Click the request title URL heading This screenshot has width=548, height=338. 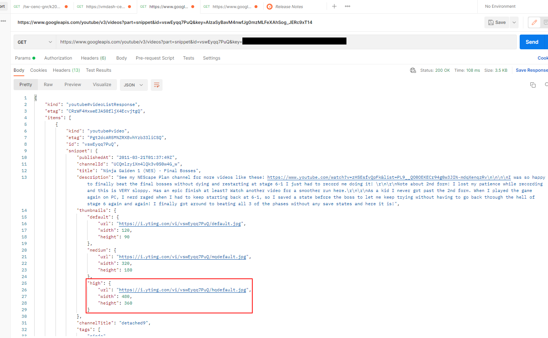(x=165, y=22)
